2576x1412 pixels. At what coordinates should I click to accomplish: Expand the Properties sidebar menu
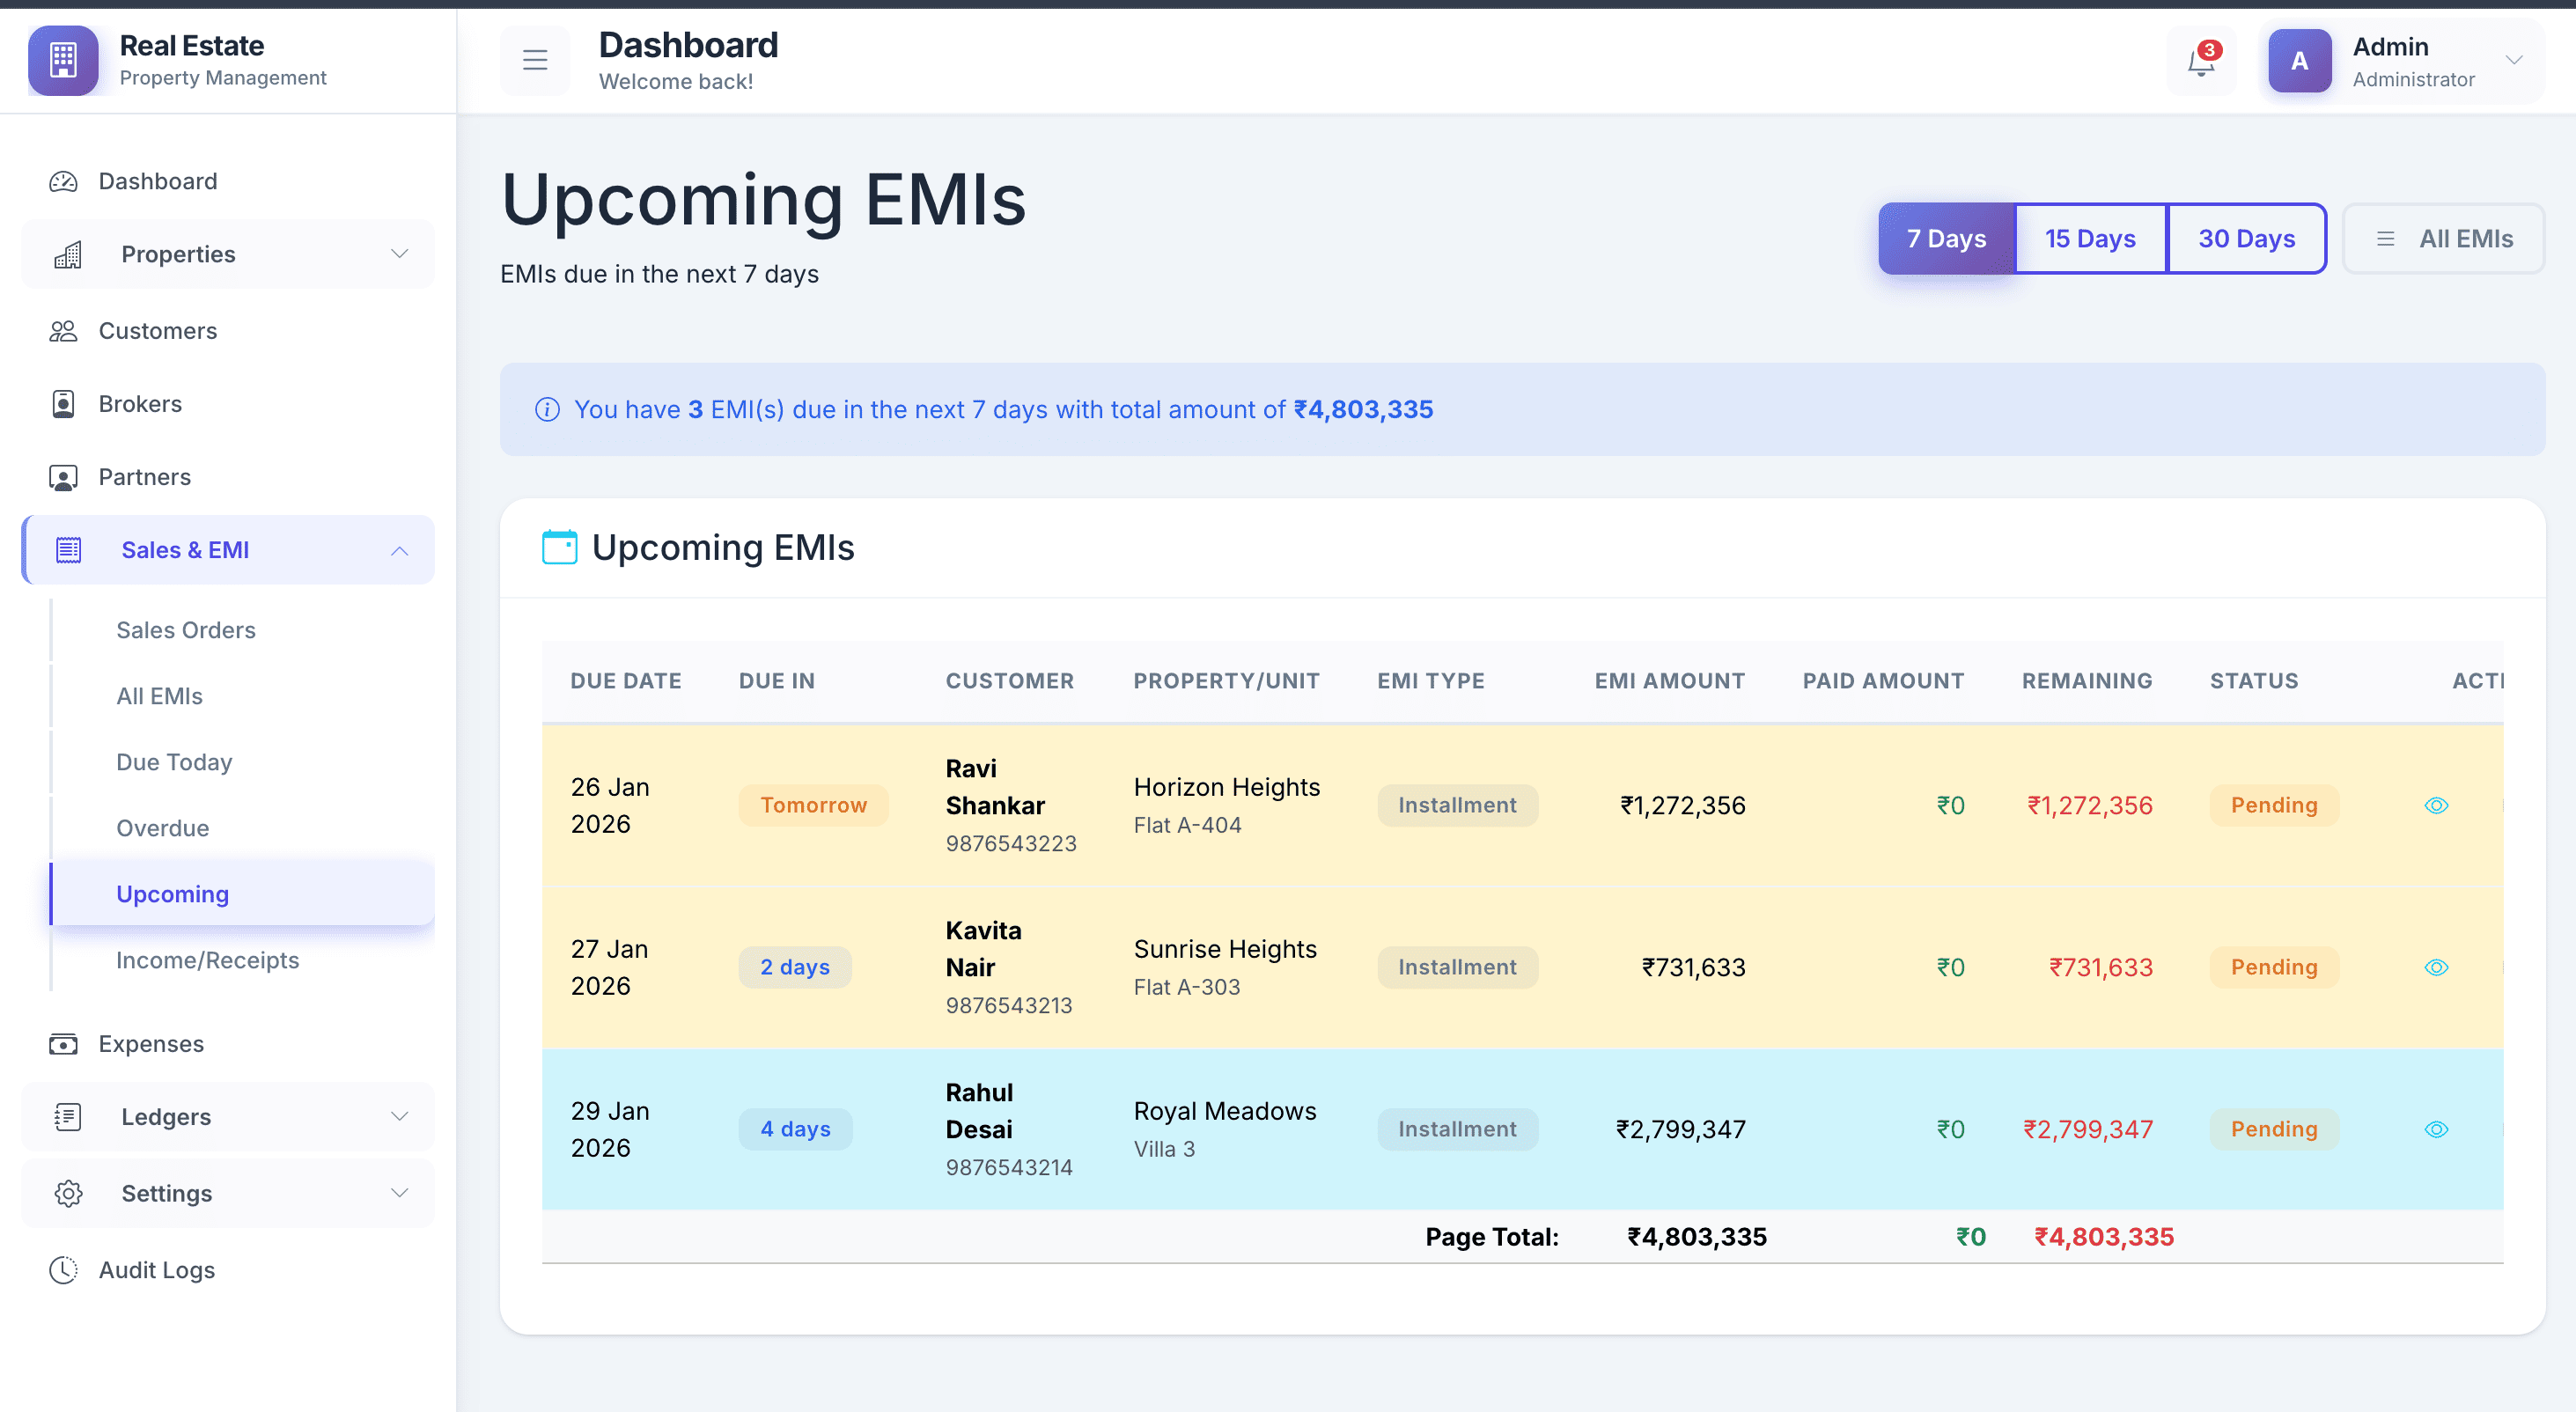click(x=228, y=254)
